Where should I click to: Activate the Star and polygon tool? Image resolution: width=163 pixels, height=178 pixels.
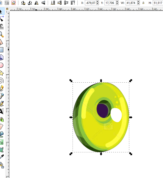(x=2, y=73)
